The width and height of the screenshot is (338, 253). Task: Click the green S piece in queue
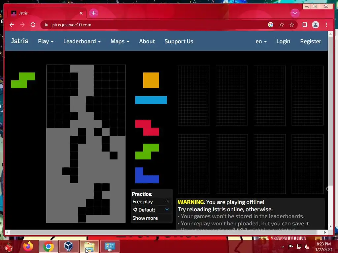147,152
